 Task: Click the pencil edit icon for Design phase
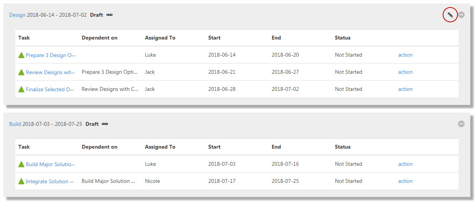click(450, 15)
